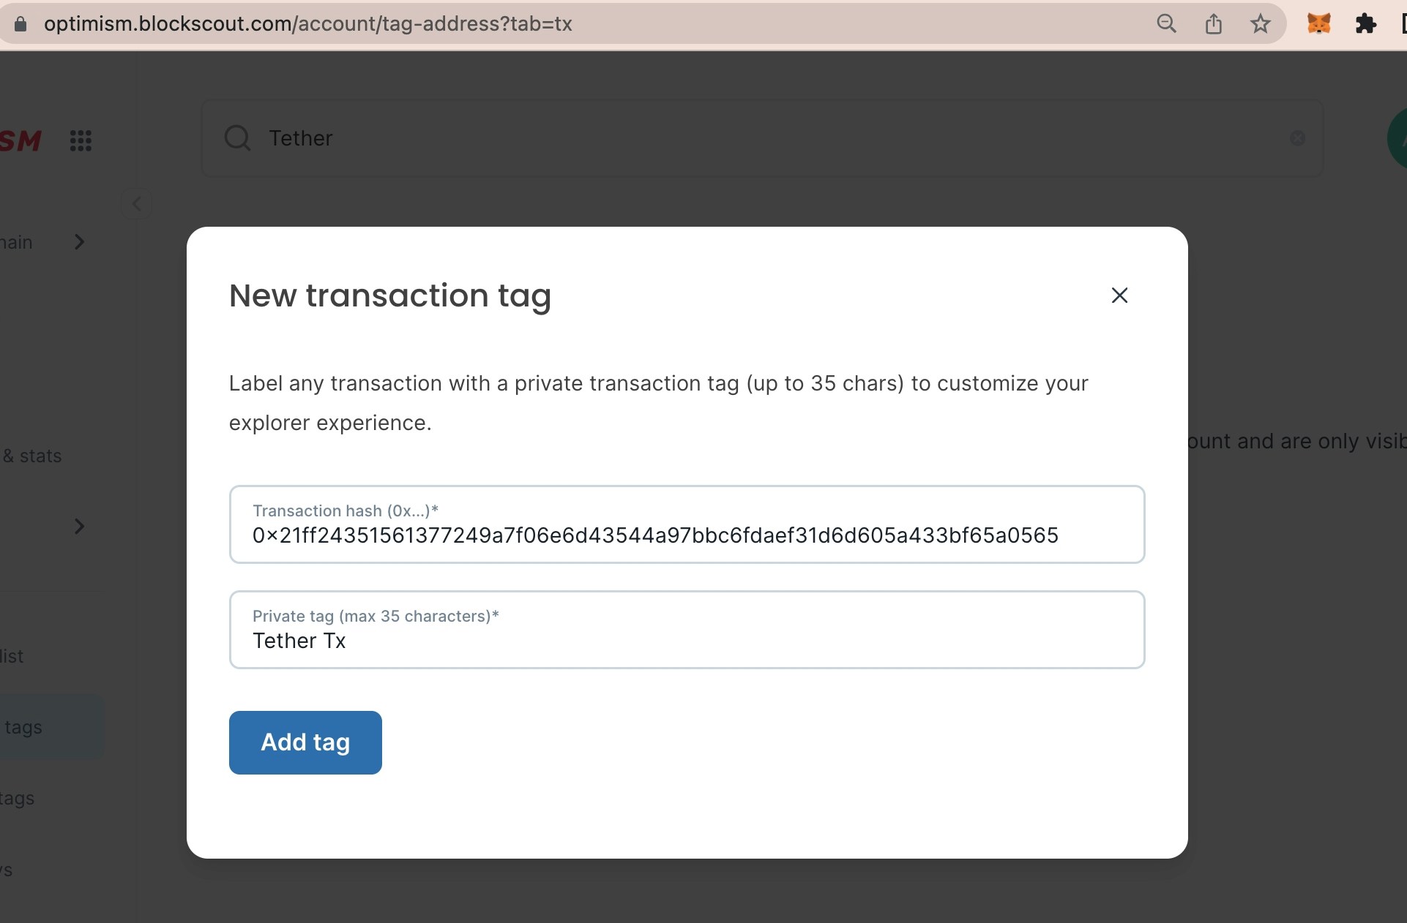Click the share page icon
Screen dimensions: 1407x923
click(x=1213, y=24)
